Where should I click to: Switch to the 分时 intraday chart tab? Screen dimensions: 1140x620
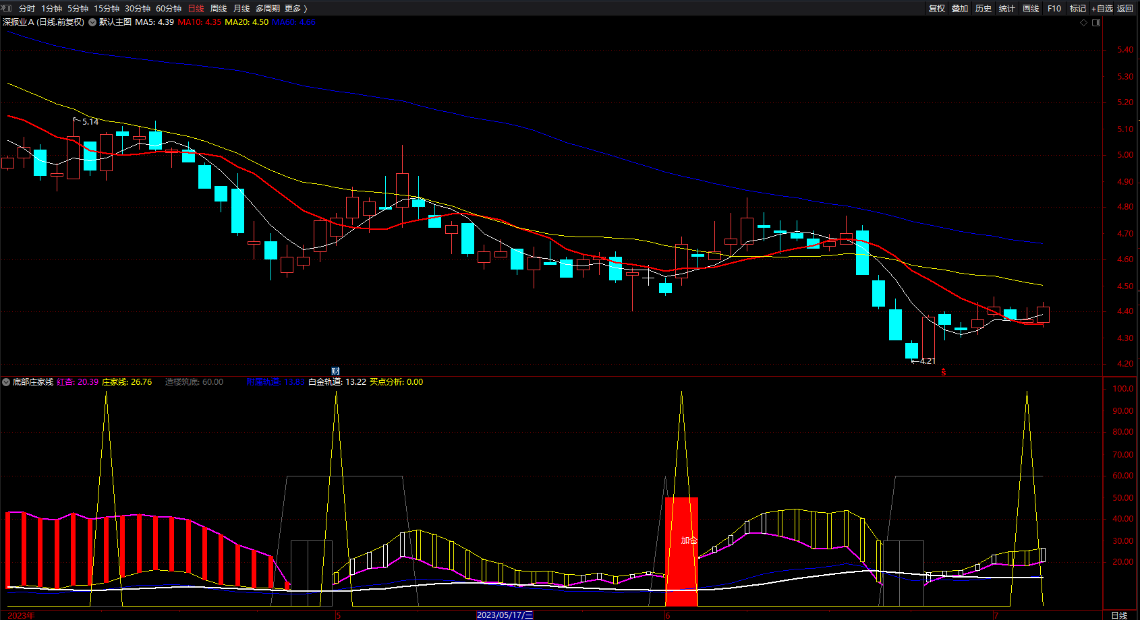tap(27, 9)
